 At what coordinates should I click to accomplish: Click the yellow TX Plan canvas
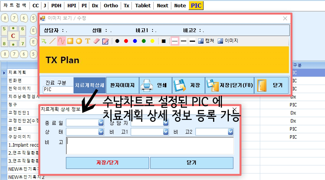pyautogui.click(x=164, y=60)
